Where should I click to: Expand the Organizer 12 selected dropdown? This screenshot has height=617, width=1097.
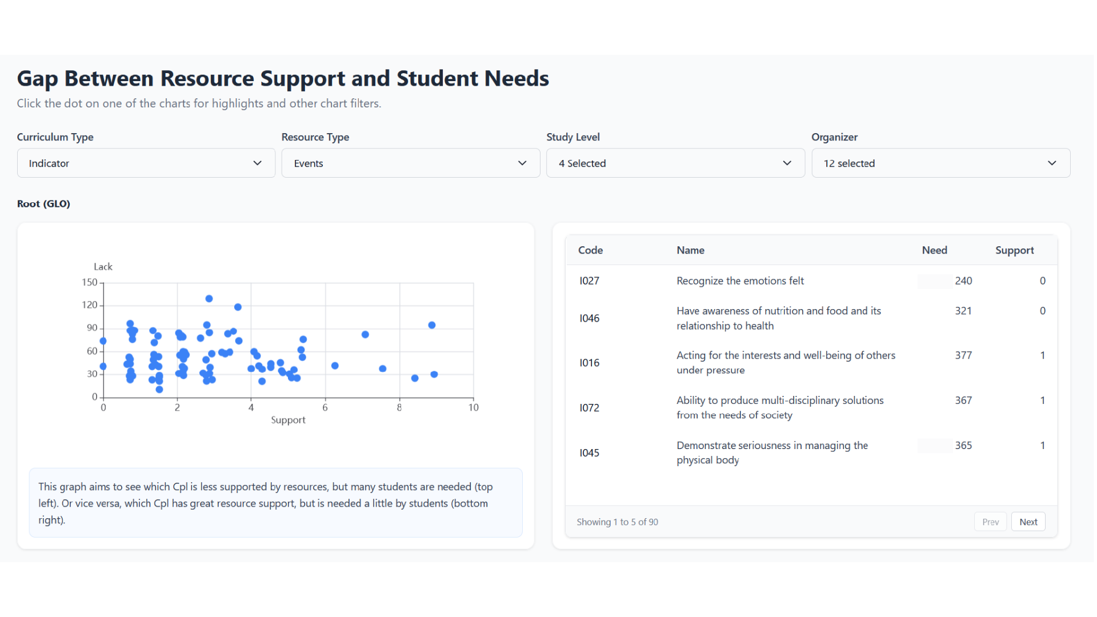[940, 163]
